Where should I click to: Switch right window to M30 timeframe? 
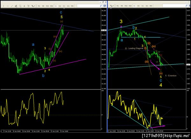(130, 6)
